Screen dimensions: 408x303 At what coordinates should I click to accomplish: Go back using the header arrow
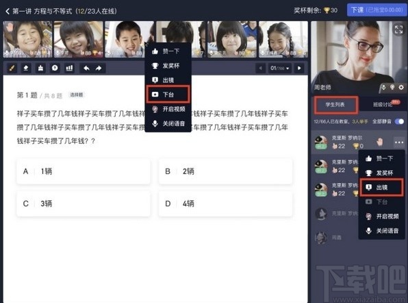tap(8, 11)
